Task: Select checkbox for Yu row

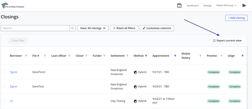Action: (4, 101)
